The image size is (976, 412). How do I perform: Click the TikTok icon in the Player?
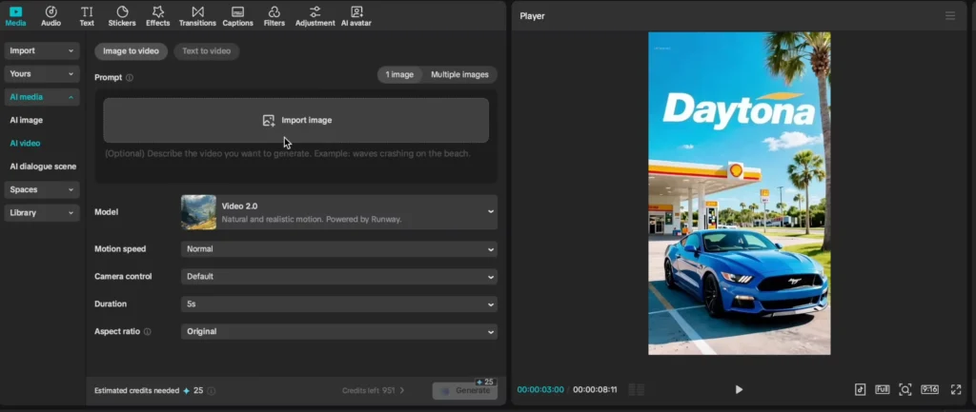(x=860, y=389)
